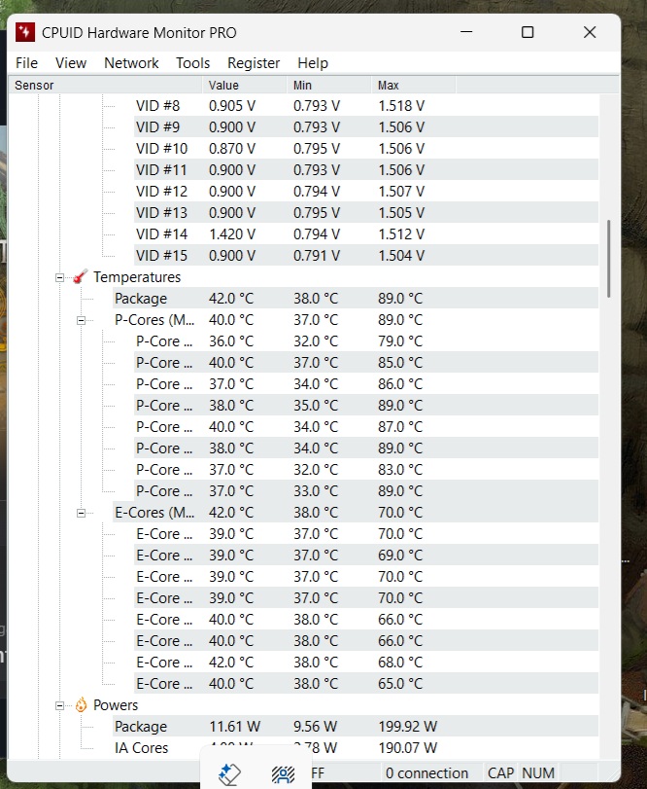647x789 pixels.
Task: Open the File menu
Action: [x=27, y=63]
